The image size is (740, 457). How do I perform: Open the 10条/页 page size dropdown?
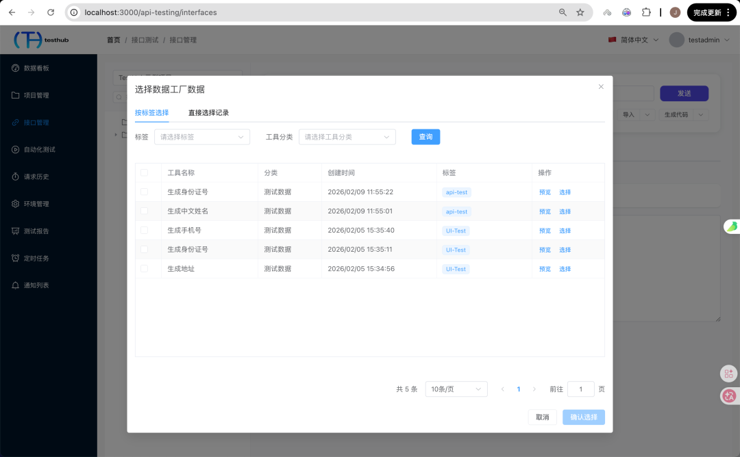(456, 389)
